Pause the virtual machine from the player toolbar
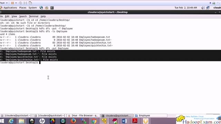This screenshot has height=124, width=221. click(x=12, y=3)
